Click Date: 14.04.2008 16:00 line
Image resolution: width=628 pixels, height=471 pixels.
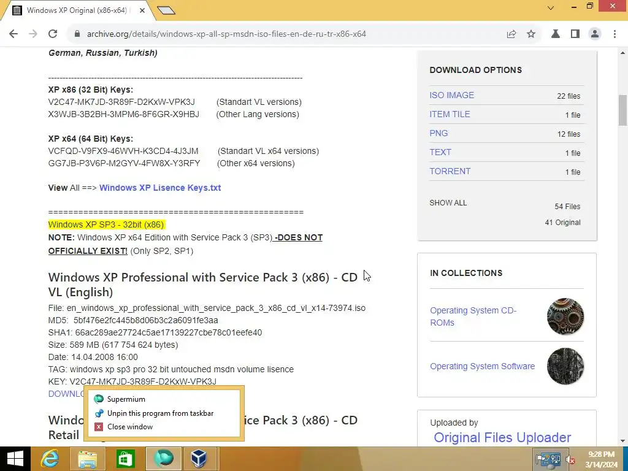[x=93, y=357]
